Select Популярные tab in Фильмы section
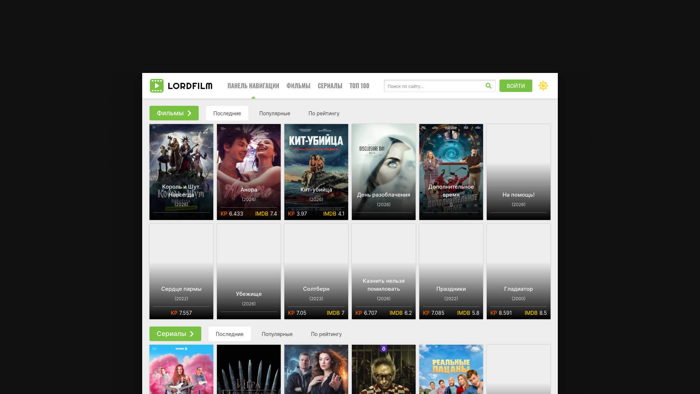 coord(275,113)
